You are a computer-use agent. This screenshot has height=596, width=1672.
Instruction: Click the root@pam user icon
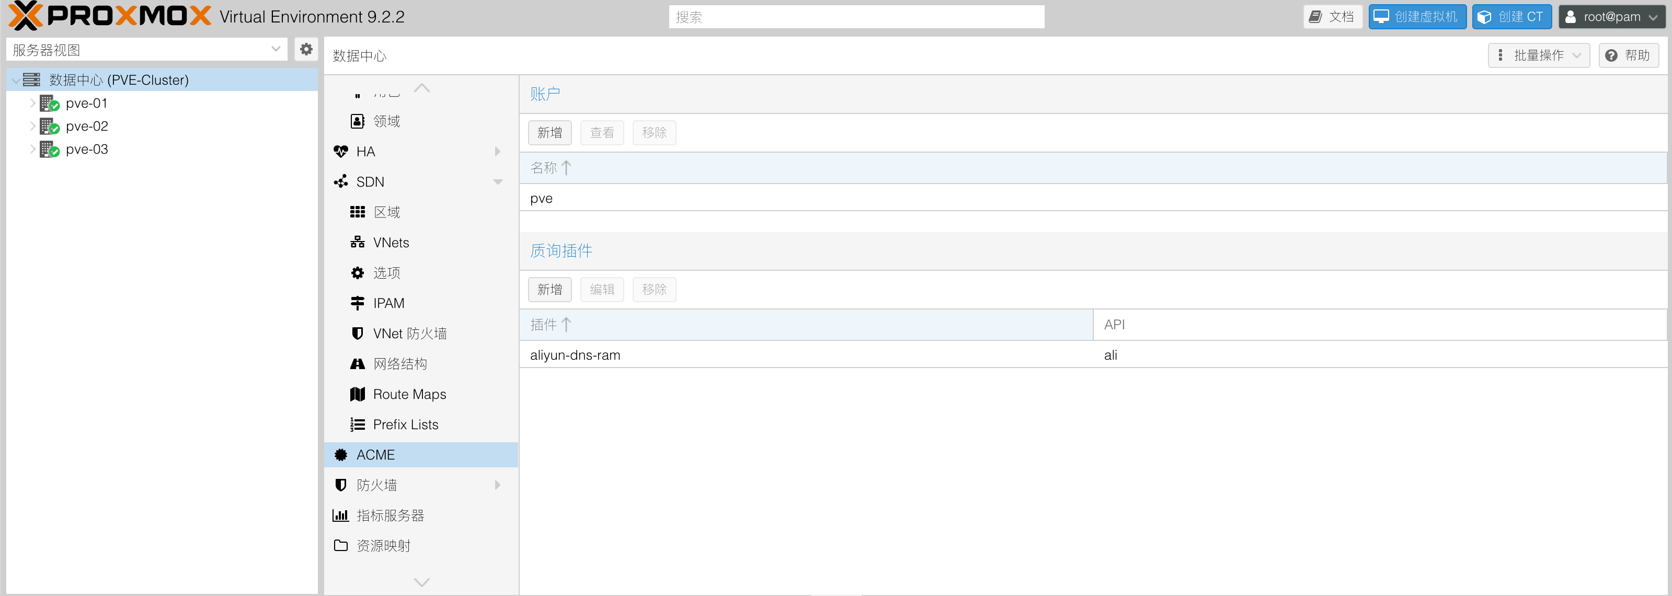coord(1570,17)
